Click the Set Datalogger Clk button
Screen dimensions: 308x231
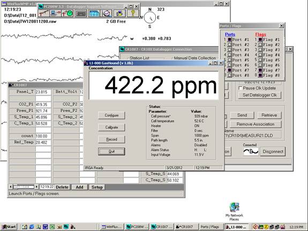click(x=259, y=95)
